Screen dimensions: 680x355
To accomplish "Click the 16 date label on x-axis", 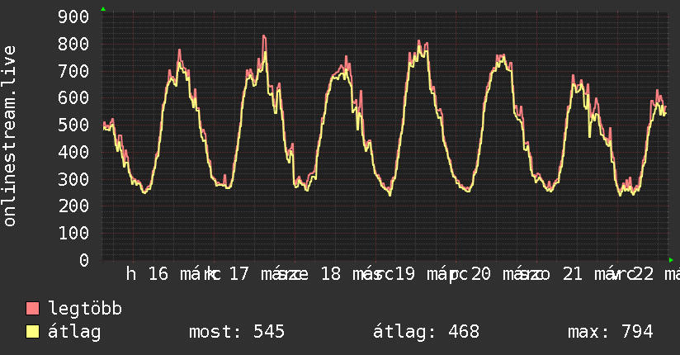I will pos(158,274).
